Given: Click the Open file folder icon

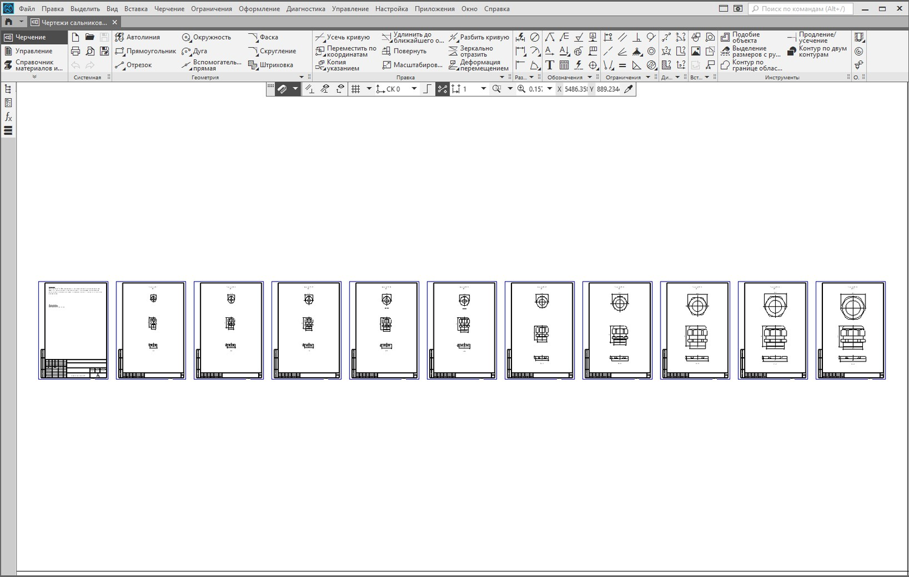Looking at the screenshot, I should [x=90, y=37].
